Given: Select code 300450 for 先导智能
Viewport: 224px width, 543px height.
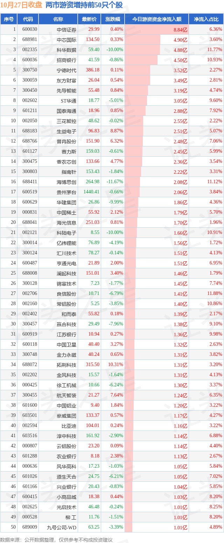Looking at the screenshot, I should (29, 90).
